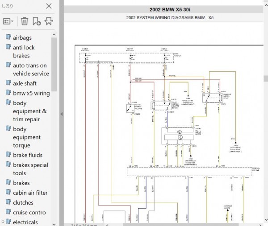
Task: Click the cruise control bookmark icon
Action: pyautogui.click(x=8, y=212)
